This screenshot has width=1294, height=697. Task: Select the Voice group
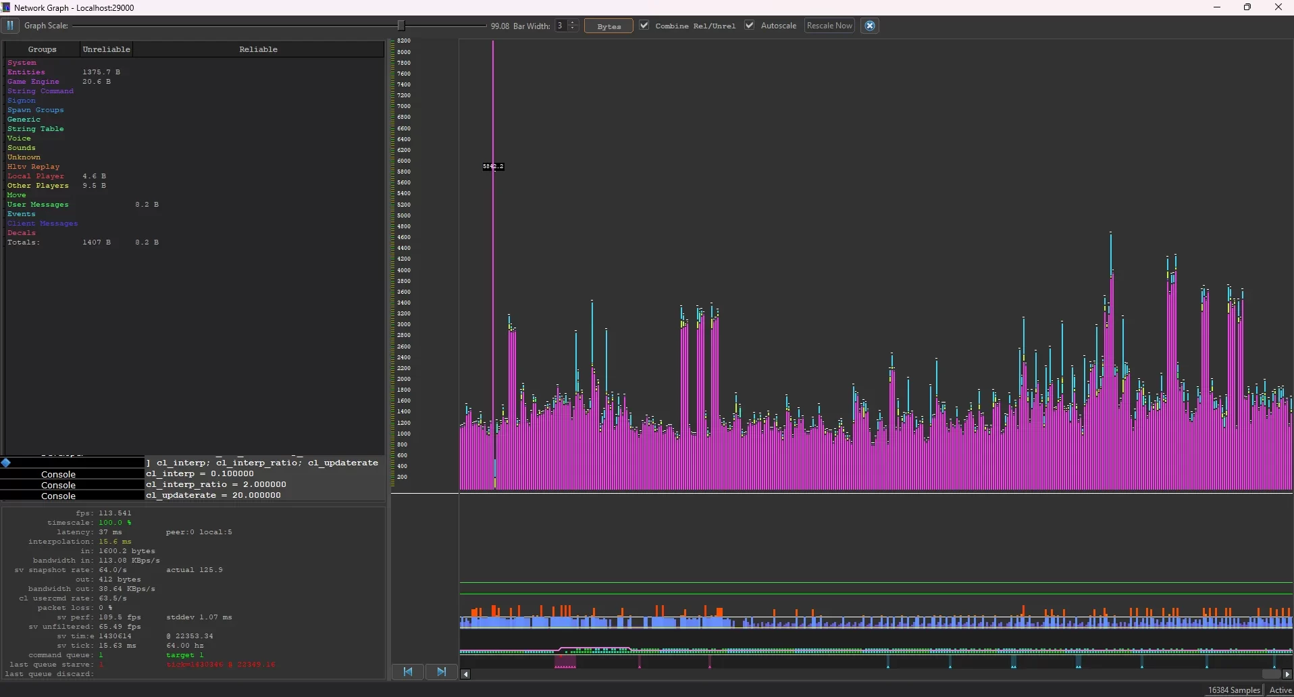(19, 138)
